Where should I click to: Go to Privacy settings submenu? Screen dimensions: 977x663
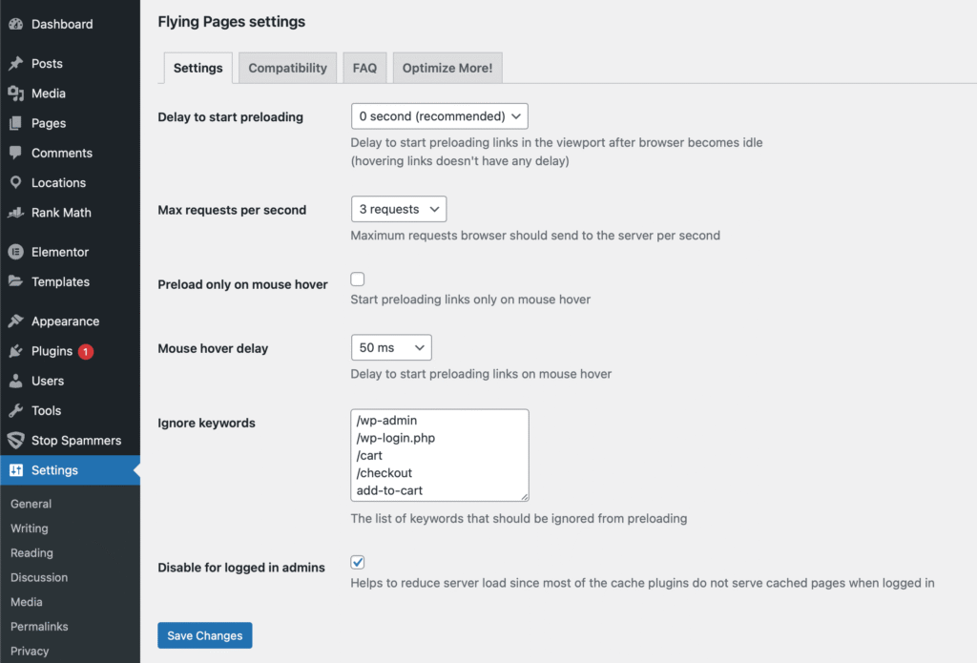pyautogui.click(x=30, y=652)
